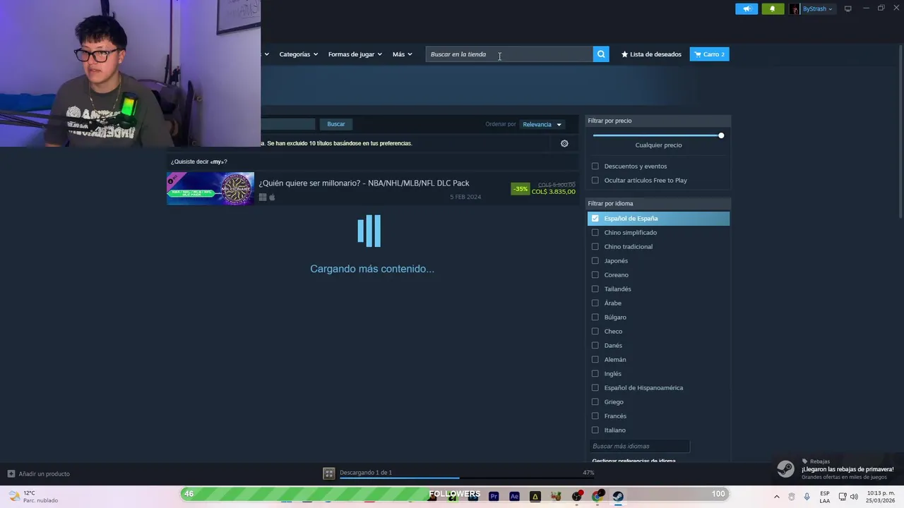904x508 pixels.
Task: Open the spring sale rebajas de primavera notification
Action: pos(838,469)
